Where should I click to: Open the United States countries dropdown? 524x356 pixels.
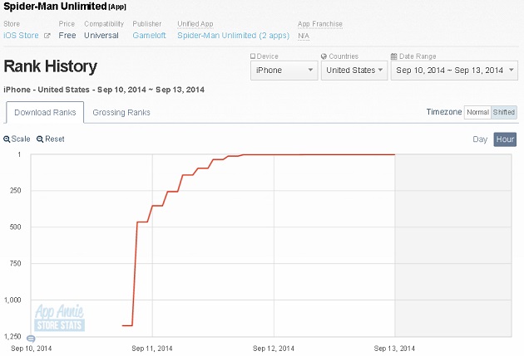click(x=354, y=71)
